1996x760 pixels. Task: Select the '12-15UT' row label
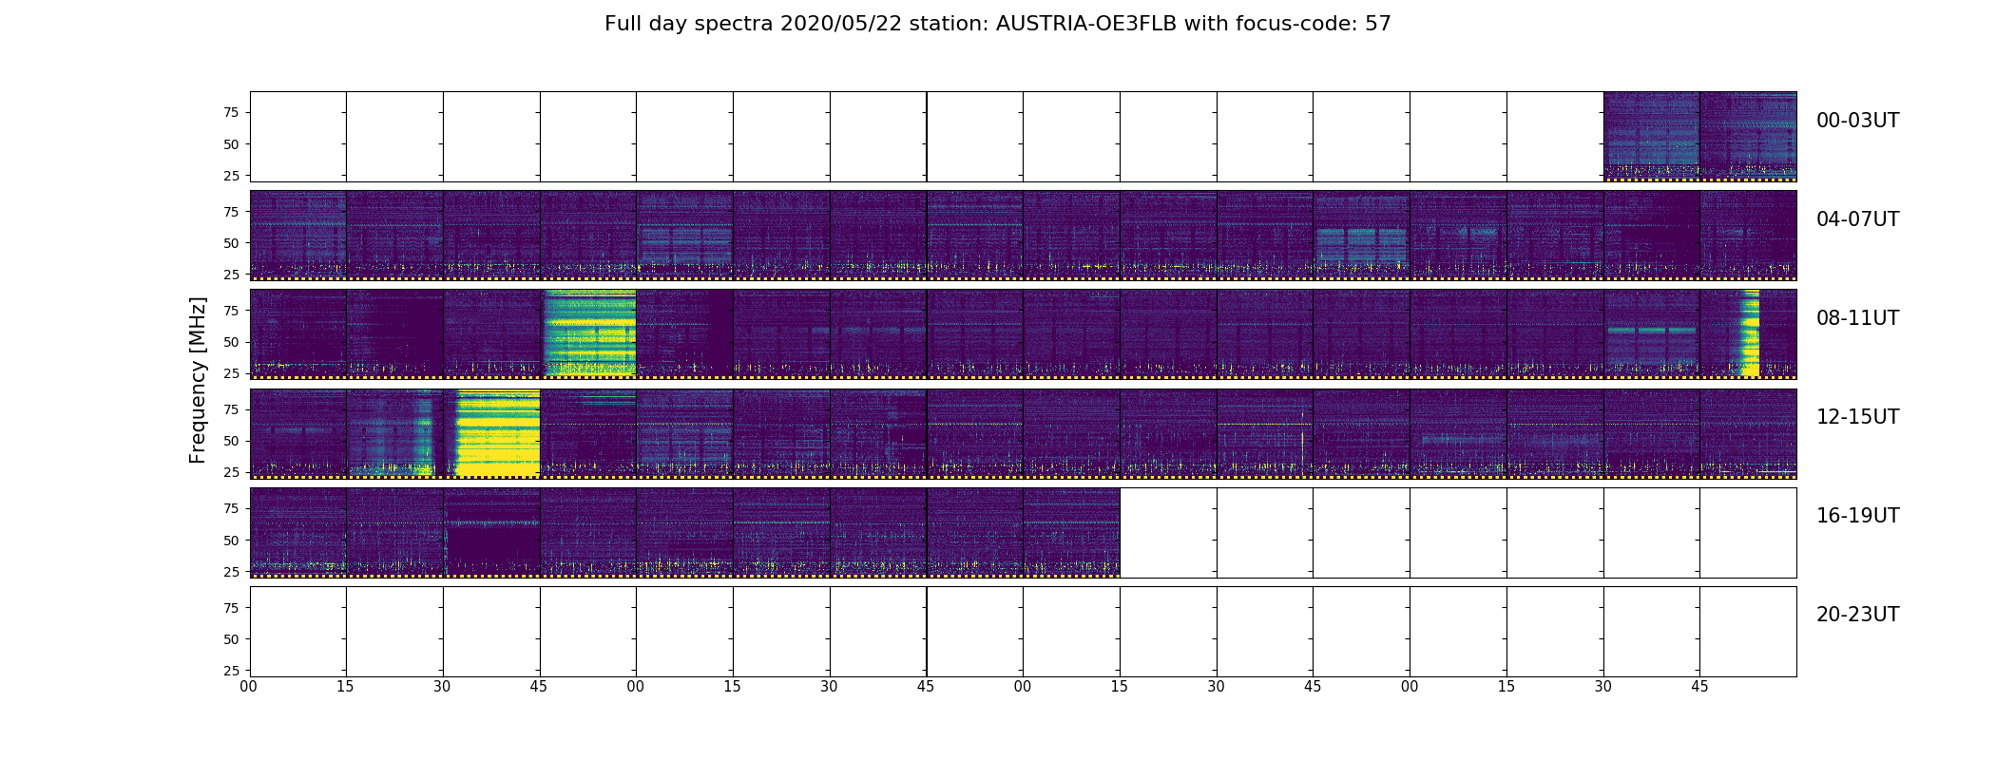[1857, 417]
